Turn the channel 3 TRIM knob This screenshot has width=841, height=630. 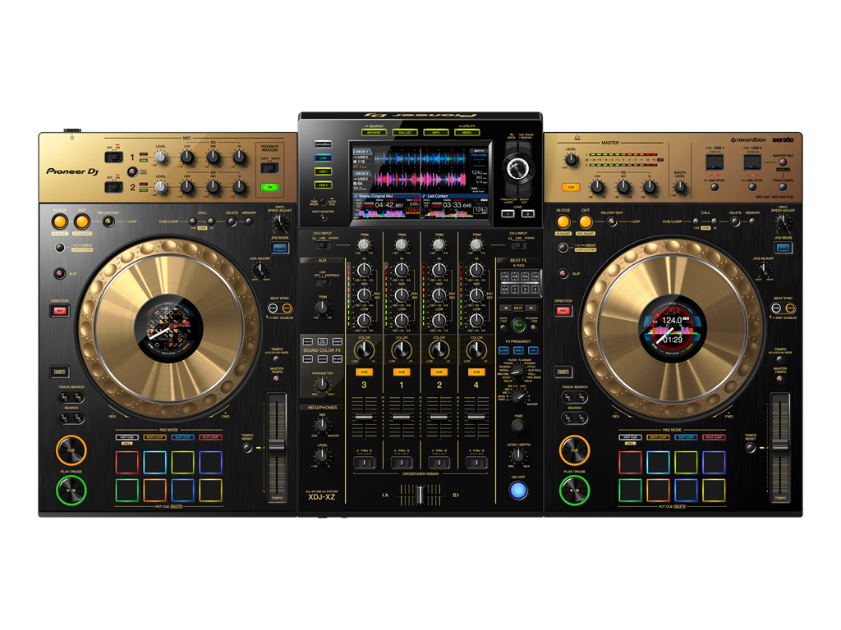pos(364,244)
